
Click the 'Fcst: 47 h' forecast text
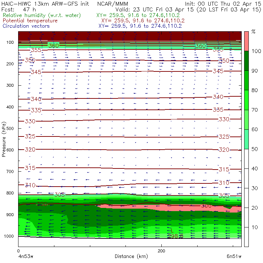click(18, 10)
